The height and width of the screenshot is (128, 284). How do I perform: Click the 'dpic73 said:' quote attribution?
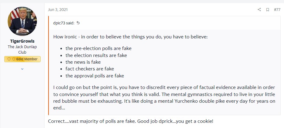pos(63,23)
